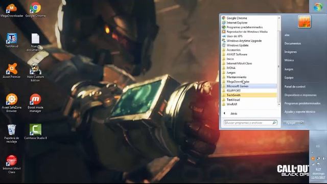Open the Internet Móvil Claro desktop icon

(x=11, y=164)
